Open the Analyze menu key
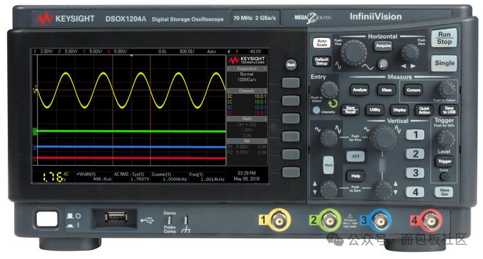483x259 pixels. click(359, 90)
